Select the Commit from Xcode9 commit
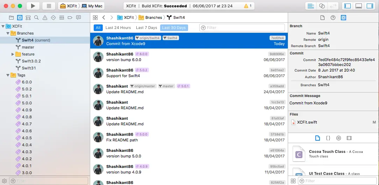Viewport: 379px width, 185px height. [x=189, y=41]
